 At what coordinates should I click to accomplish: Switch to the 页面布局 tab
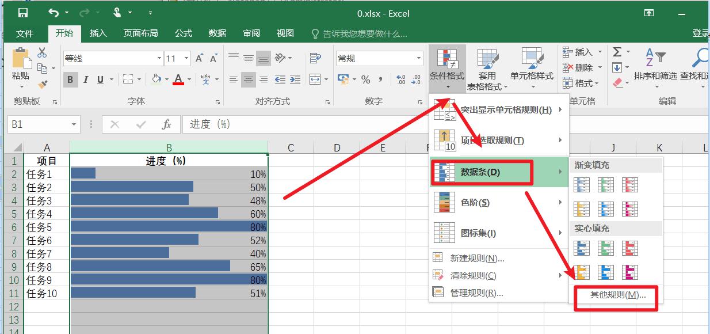click(x=140, y=33)
